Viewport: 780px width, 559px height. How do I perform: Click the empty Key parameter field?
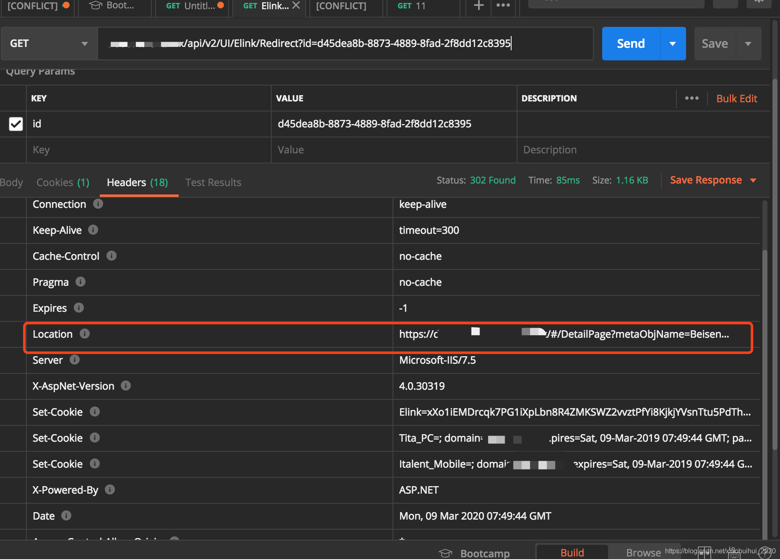149,150
